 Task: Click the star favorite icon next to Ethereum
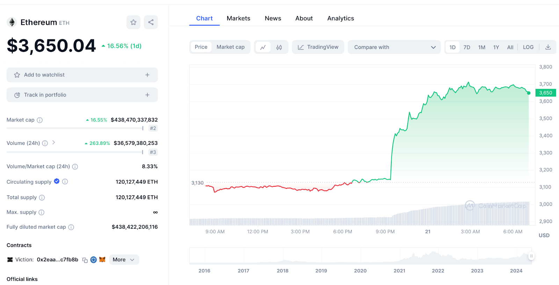133,22
